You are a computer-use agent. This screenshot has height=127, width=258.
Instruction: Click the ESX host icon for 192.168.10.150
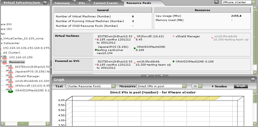click(5, 57)
